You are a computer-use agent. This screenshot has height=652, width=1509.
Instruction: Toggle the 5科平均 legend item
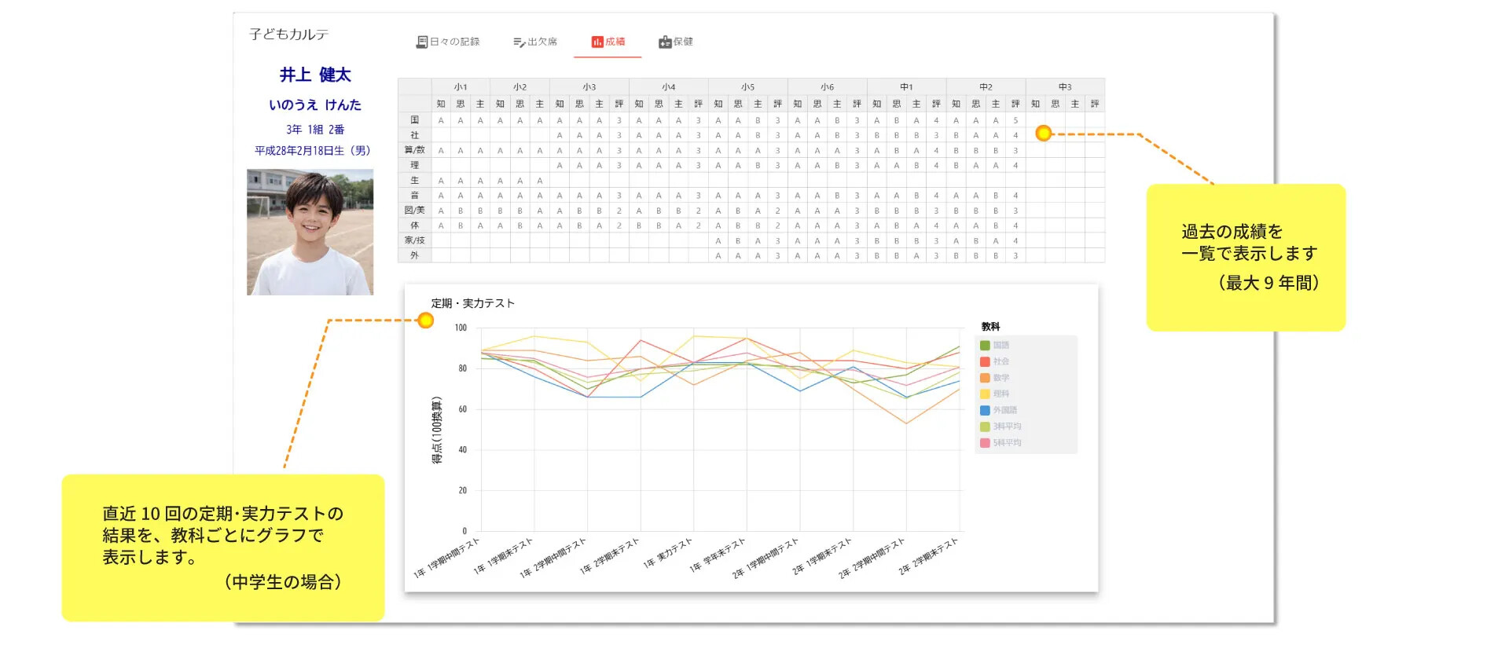[x=1006, y=443]
